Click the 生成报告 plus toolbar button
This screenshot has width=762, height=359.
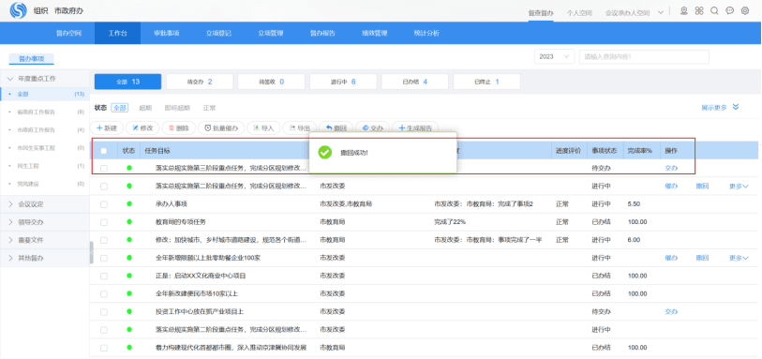[415, 127]
